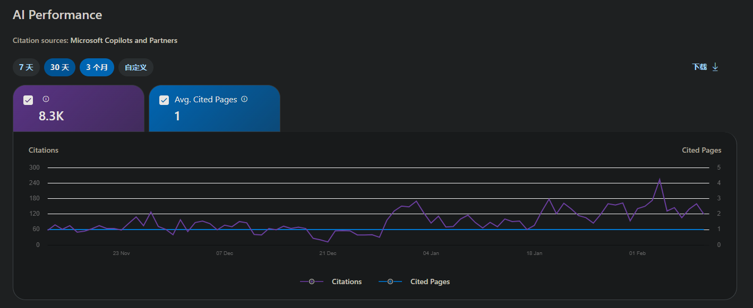Choose the 3个月 time range
Viewport: 753px width, 308px height.
pyautogui.click(x=97, y=67)
